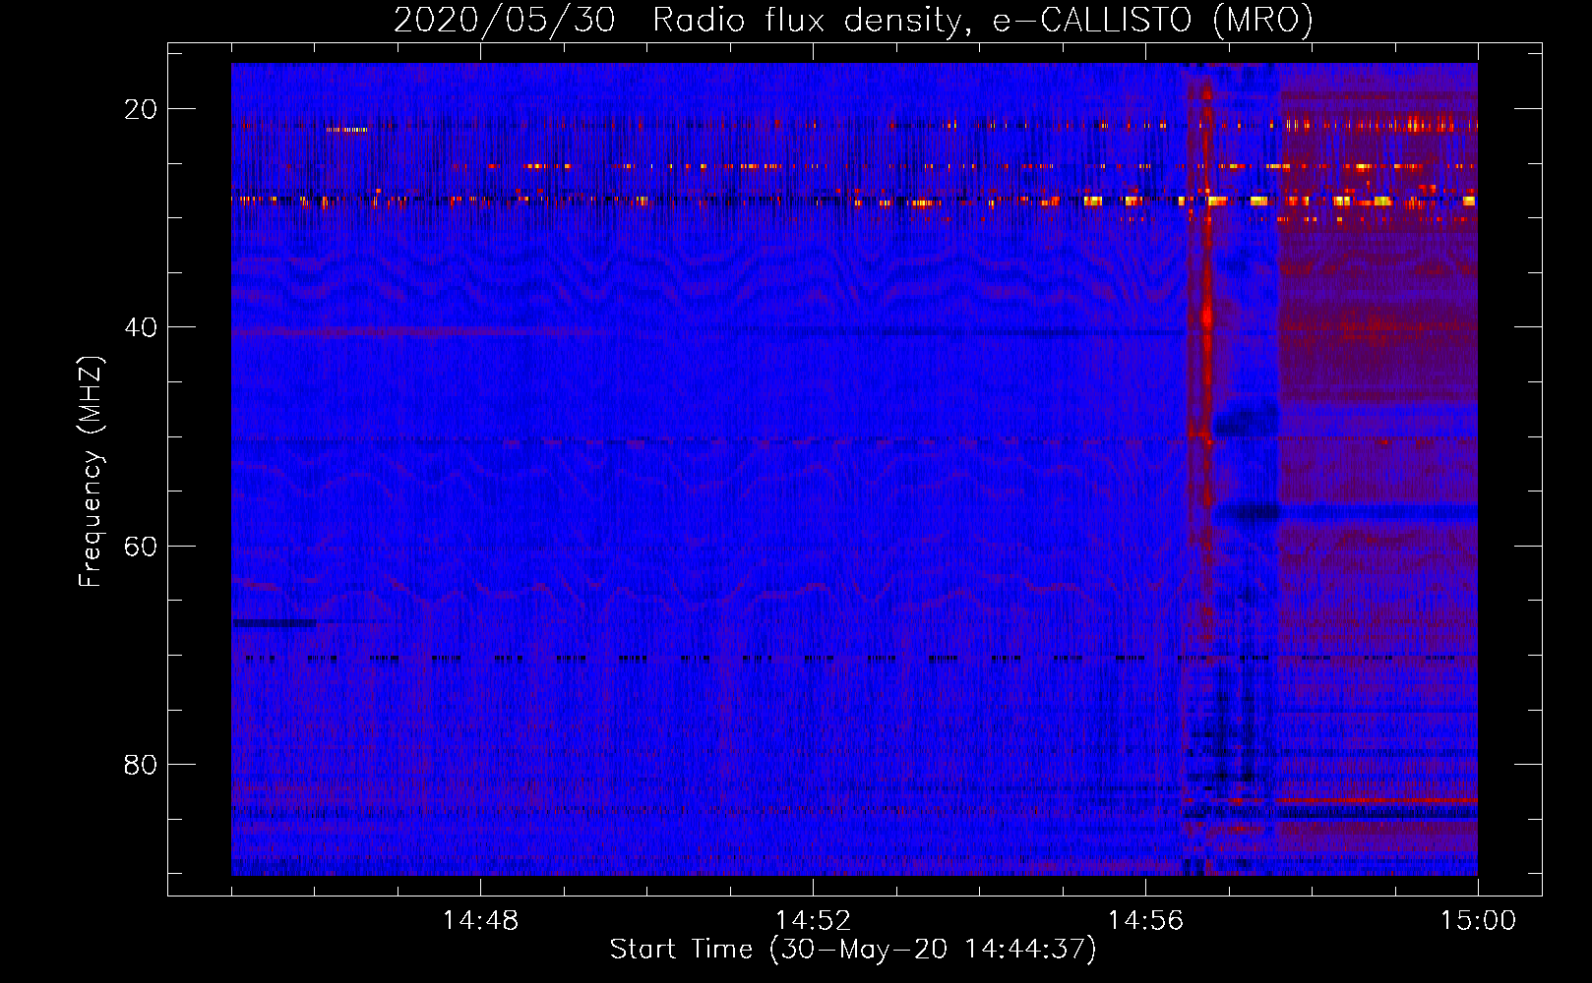The width and height of the screenshot is (1592, 983).
Task: Click the '80' frequency tick label
Action: click(141, 764)
